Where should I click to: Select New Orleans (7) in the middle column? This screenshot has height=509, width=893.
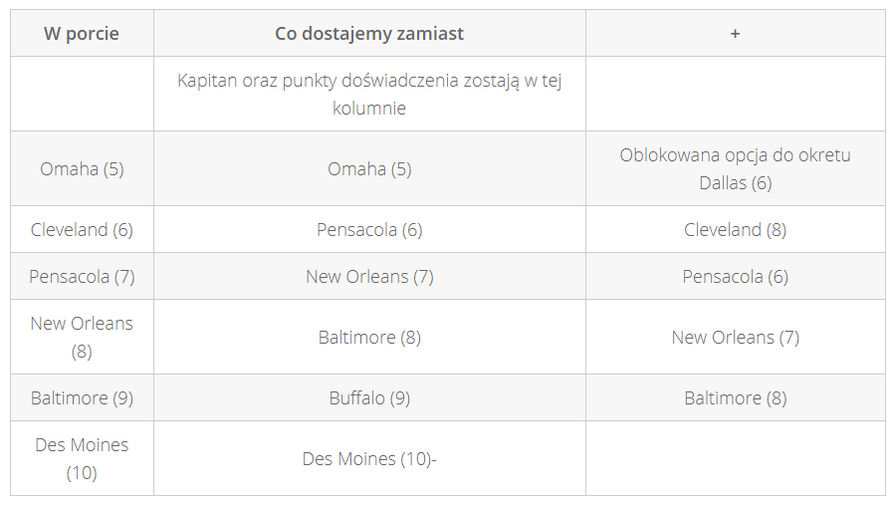click(x=369, y=276)
